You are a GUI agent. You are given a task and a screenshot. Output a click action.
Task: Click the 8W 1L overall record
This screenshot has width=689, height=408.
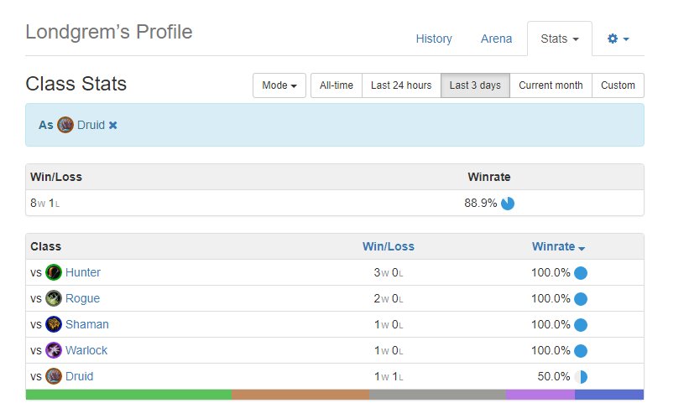44,203
